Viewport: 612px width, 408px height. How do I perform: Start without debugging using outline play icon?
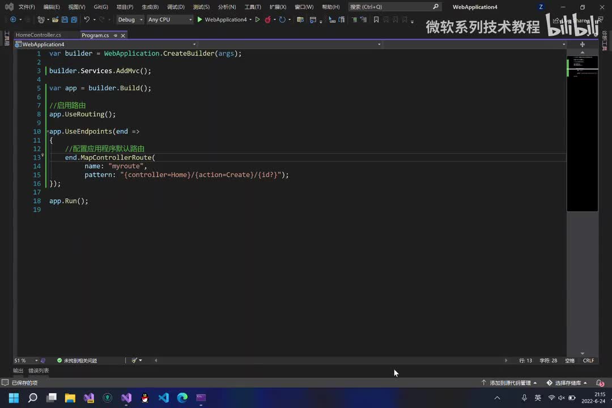(258, 19)
